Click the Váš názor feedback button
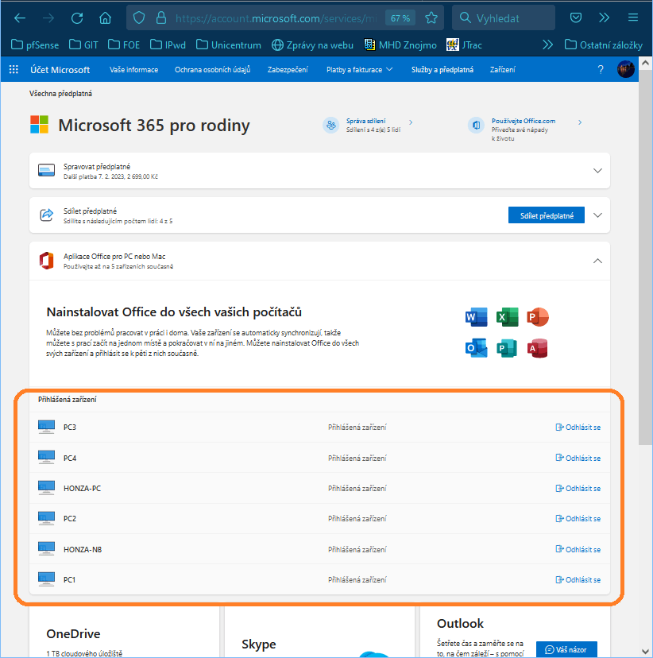653x658 pixels. tap(566, 649)
